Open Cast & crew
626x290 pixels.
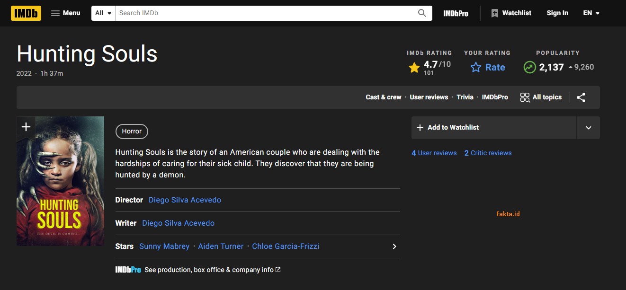tap(383, 97)
